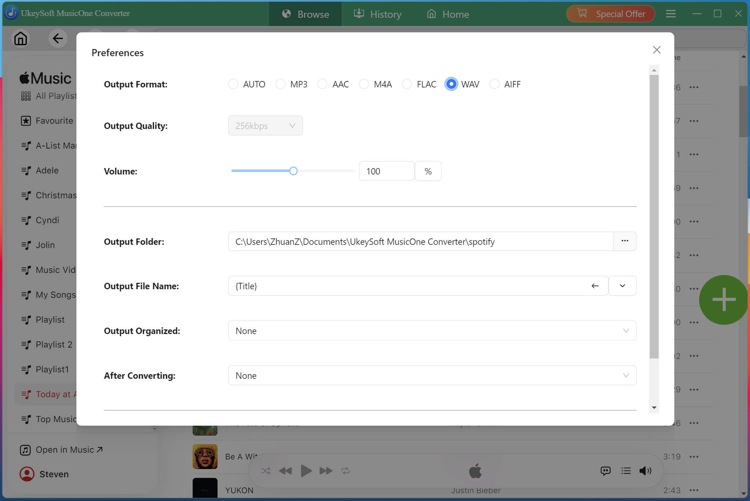Click the Apple Music logo in sidebar
This screenshot has height=501, width=750.
coord(45,78)
